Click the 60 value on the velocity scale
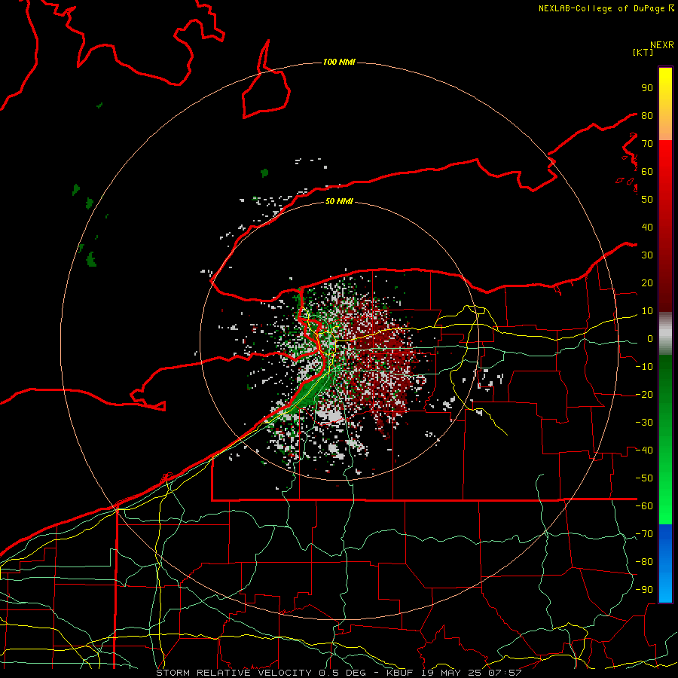The width and height of the screenshot is (678, 678). click(x=647, y=172)
